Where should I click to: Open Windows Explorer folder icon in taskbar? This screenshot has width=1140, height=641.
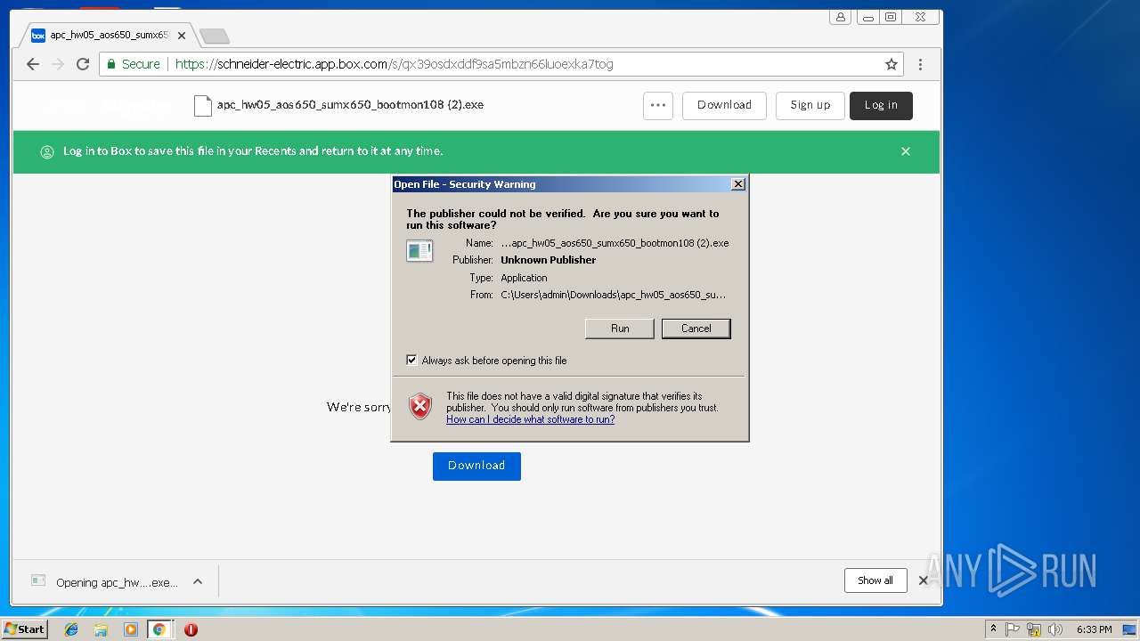tap(101, 629)
